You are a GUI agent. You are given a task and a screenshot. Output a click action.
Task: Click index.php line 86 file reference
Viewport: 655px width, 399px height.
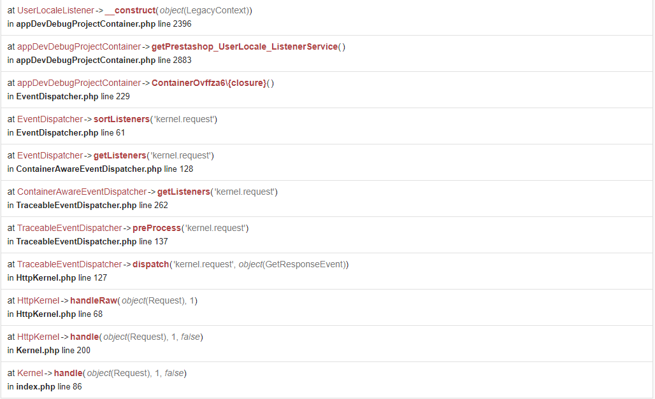pos(49,387)
